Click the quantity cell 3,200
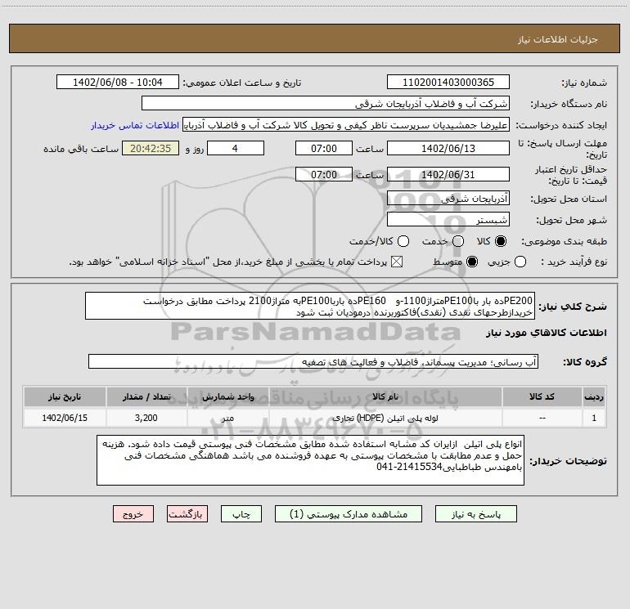Screen dimensions: 630x609 click(x=146, y=418)
